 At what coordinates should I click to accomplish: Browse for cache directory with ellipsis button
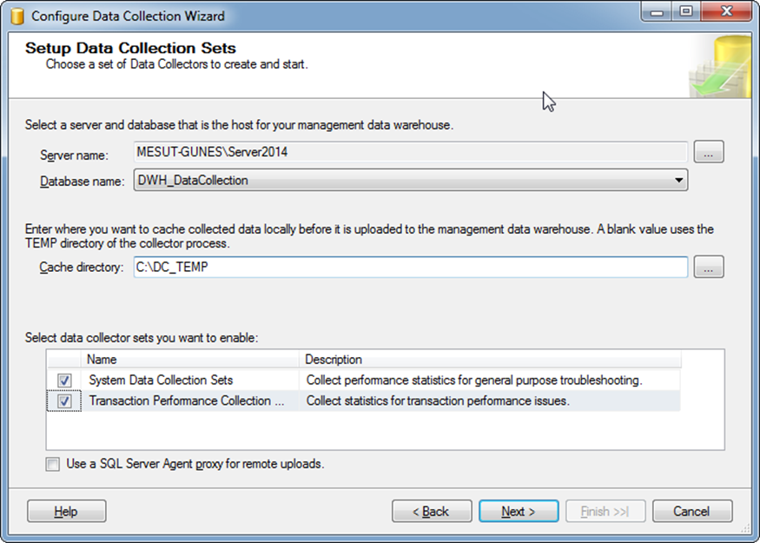click(x=708, y=267)
